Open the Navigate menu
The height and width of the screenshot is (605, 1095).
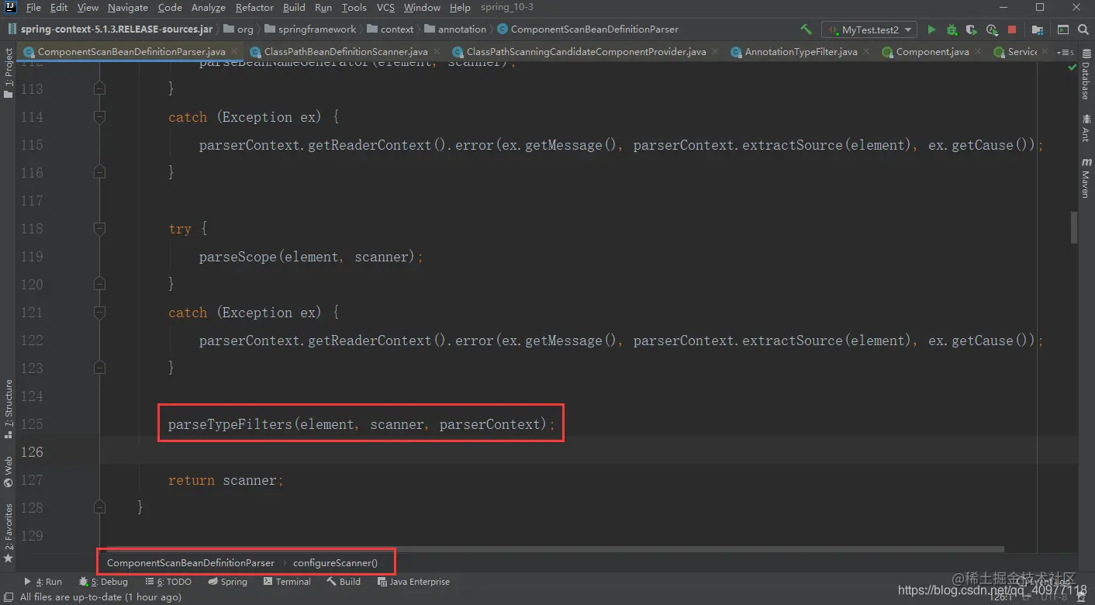[x=128, y=7]
